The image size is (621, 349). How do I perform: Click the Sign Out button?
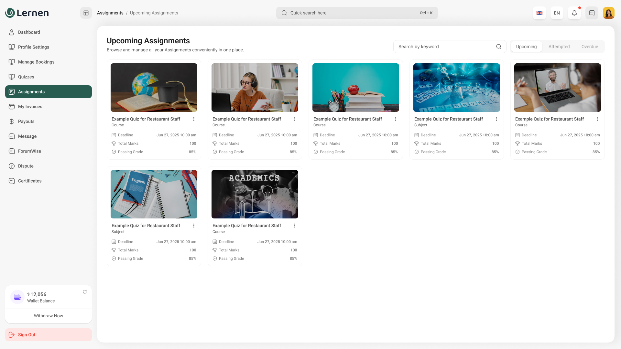tap(49, 335)
